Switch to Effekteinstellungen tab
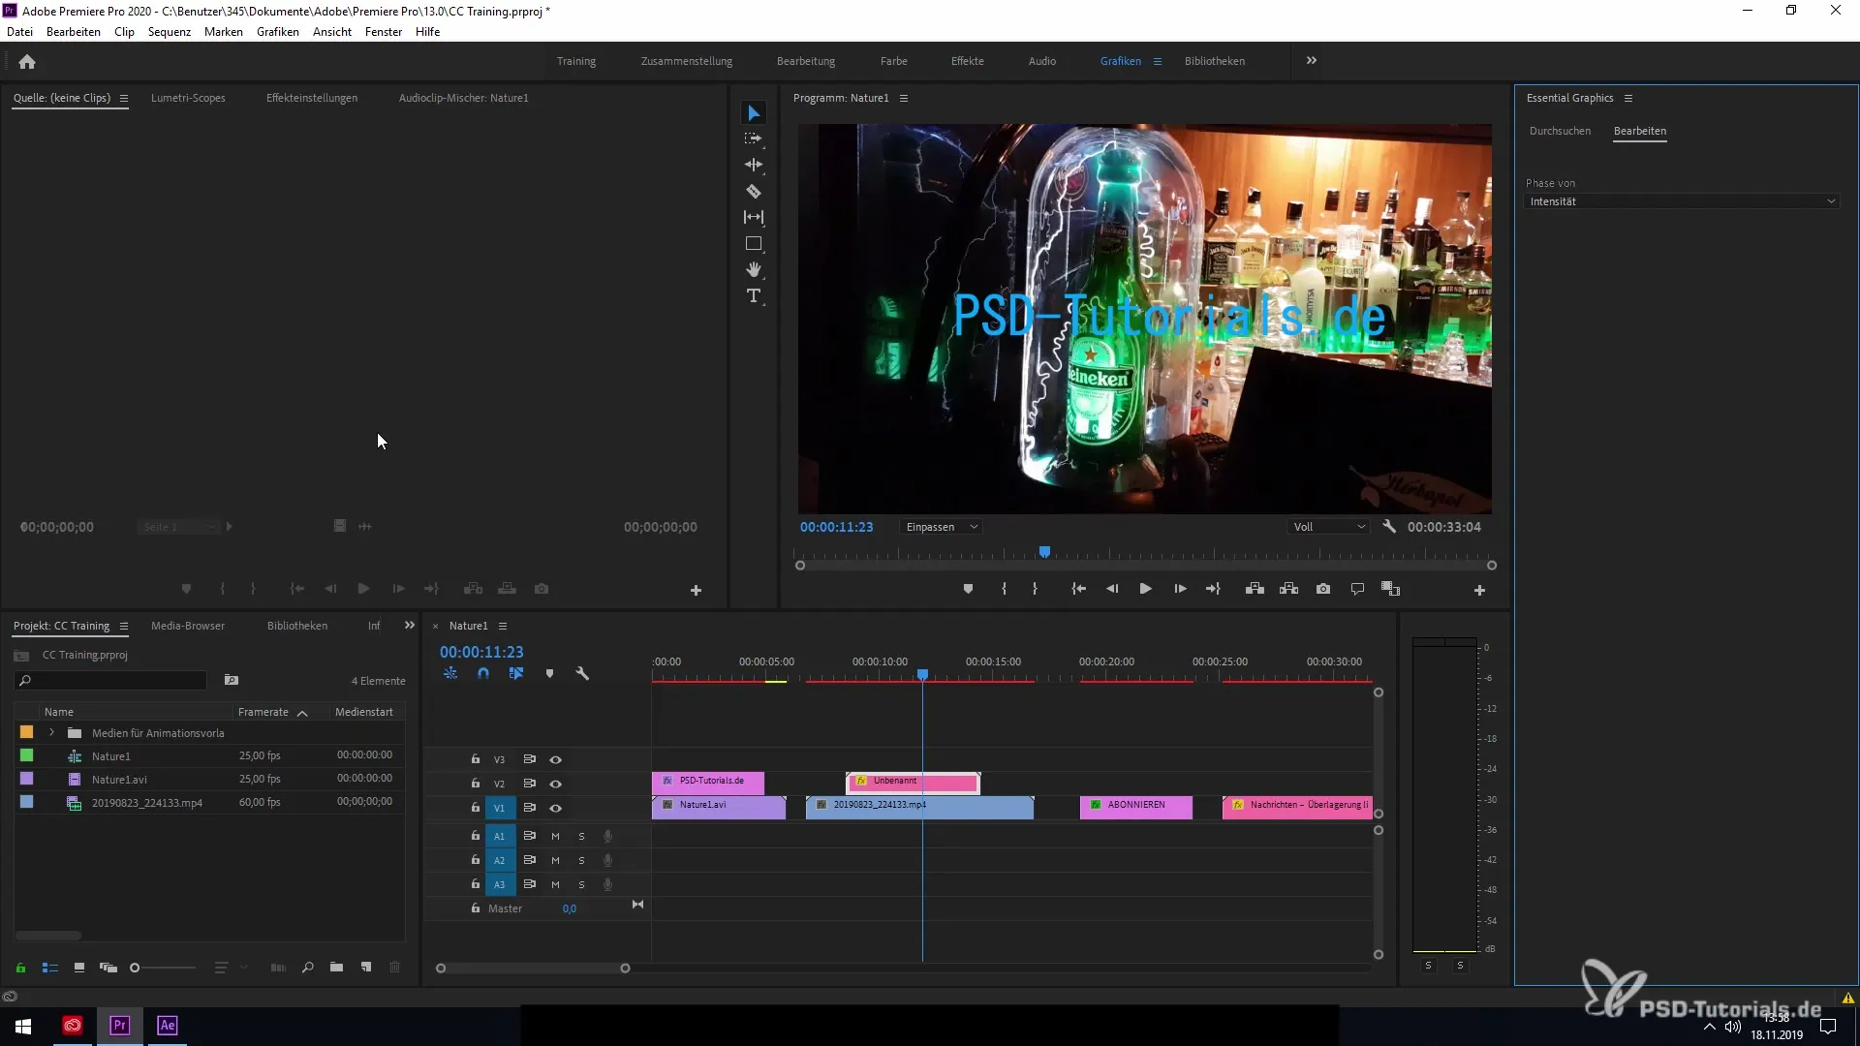Image resolution: width=1860 pixels, height=1046 pixels. [312, 98]
